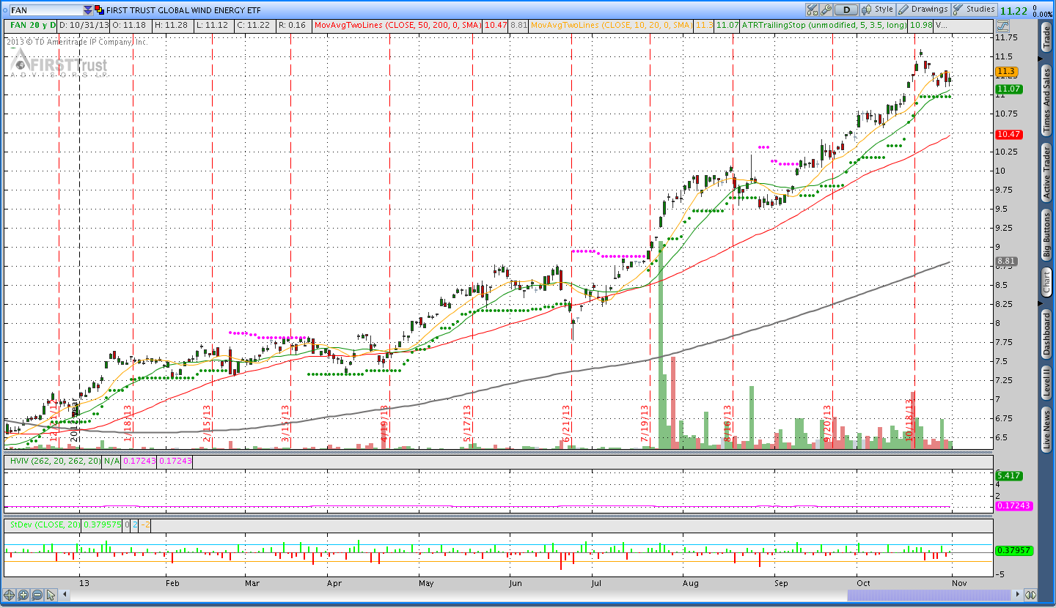1056x608 pixels.
Task: Open the Dashboard side tab
Action: point(1046,335)
